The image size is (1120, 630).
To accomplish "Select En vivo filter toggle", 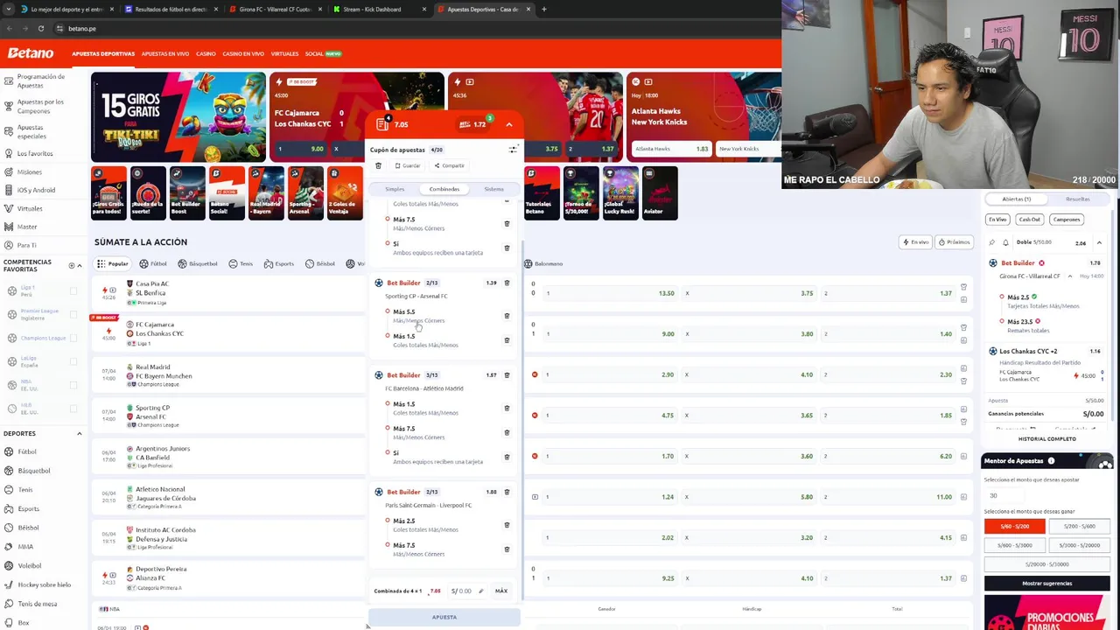I will pyautogui.click(x=916, y=242).
